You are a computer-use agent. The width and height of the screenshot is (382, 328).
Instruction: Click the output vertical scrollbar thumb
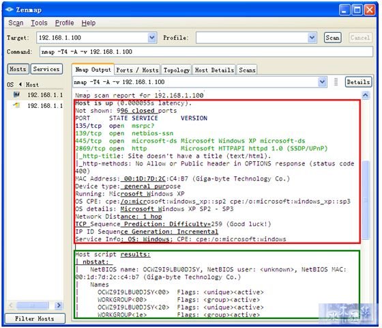point(365,200)
